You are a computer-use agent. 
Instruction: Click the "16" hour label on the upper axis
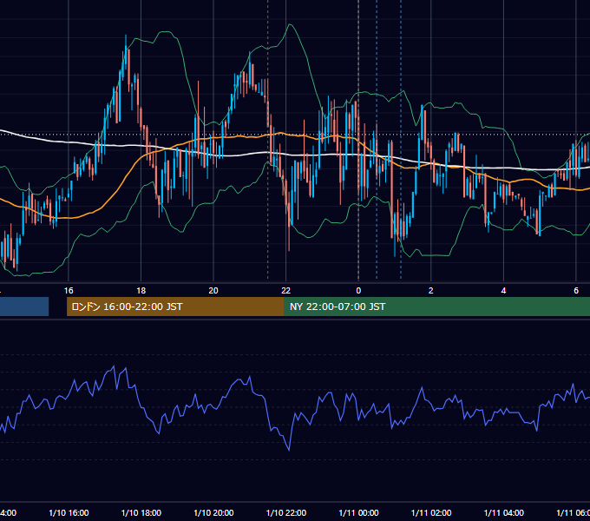pos(69,291)
